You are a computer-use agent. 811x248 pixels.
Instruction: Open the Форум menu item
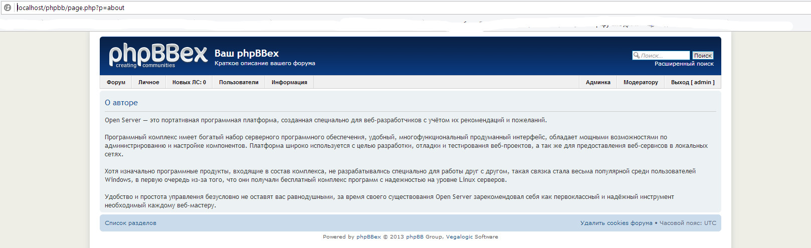coord(116,82)
